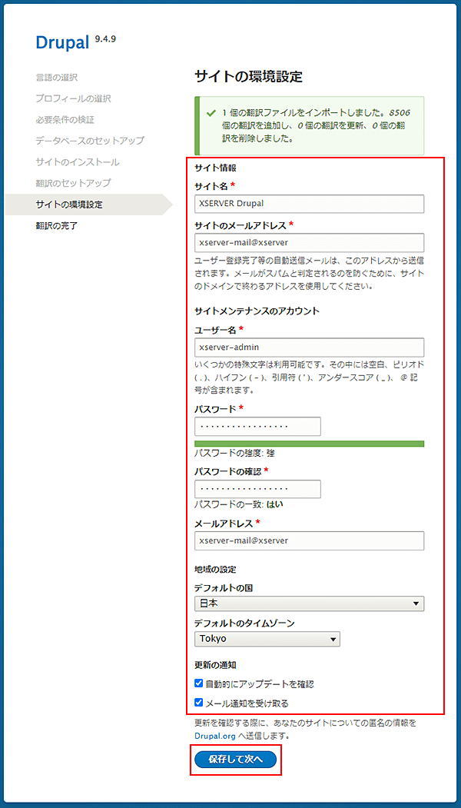Click the ユーザー名 input field

[309, 347]
